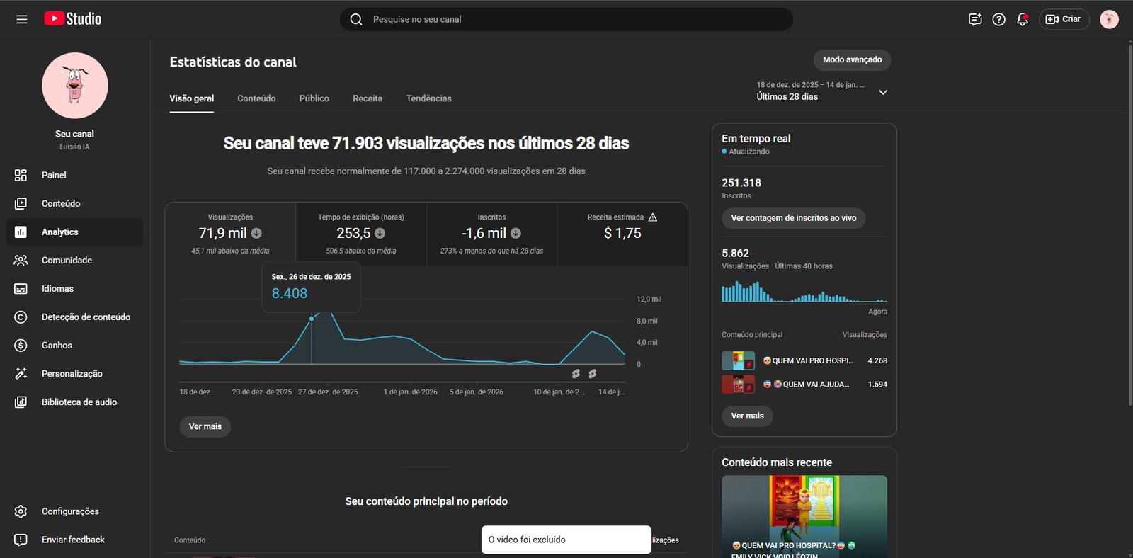Open Comunidade in the sidebar
Viewport: 1133px width, 558px height.
[x=74, y=260]
